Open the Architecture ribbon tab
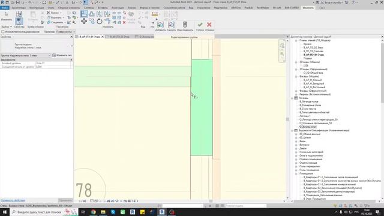Screen dimensions: 384x216 tap(19, 8)
